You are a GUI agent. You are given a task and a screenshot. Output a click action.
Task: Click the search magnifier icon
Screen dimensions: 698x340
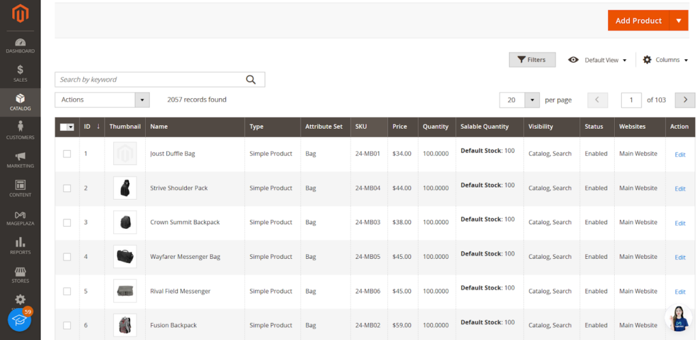(251, 80)
